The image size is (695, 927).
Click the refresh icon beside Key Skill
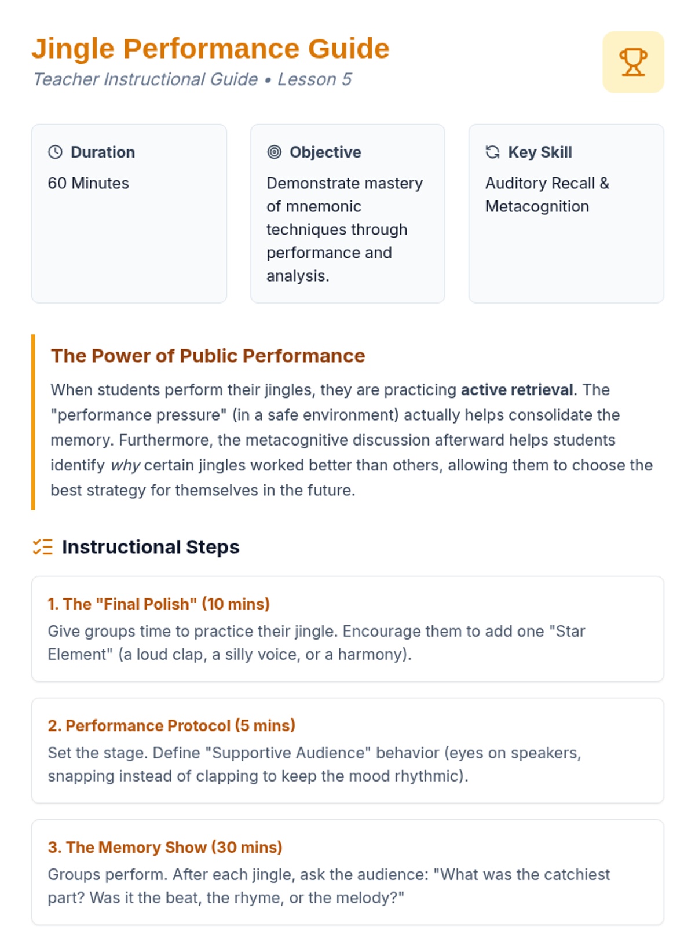[492, 152]
